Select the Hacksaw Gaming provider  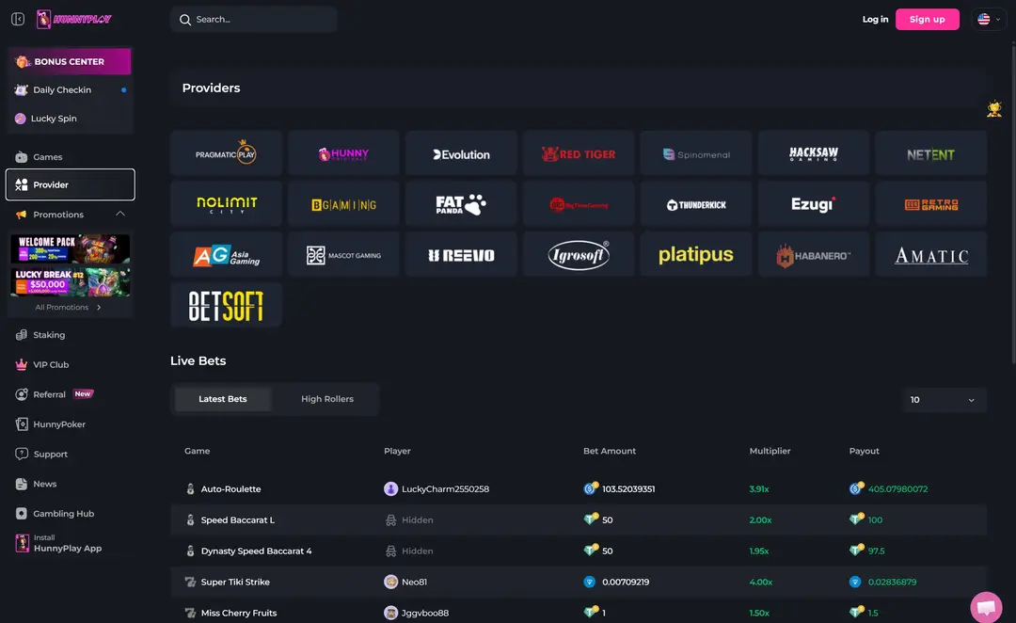814,153
